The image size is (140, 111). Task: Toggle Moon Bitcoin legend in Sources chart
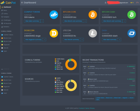click(59, 84)
